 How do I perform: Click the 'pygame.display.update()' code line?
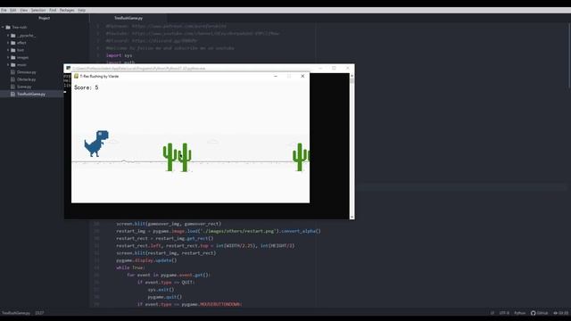point(146,260)
